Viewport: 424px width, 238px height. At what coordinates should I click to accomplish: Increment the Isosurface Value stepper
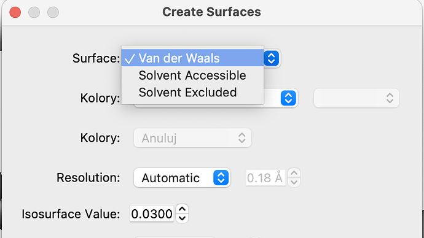(182, 209)
